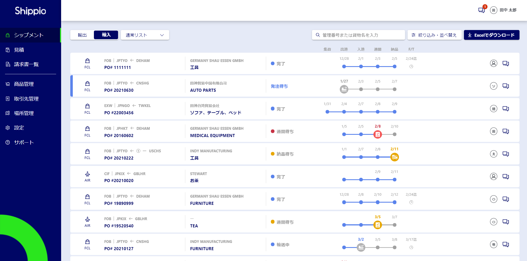Viewport: 527px width, 261px height.
Task: Switch to the 輸出 (export) toggle
Action: pos(82,35)
